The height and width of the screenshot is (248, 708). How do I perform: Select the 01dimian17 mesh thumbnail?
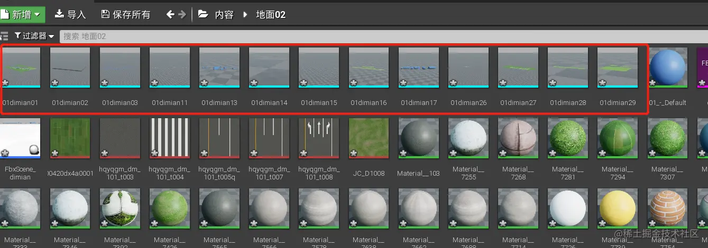click(419, 68)
